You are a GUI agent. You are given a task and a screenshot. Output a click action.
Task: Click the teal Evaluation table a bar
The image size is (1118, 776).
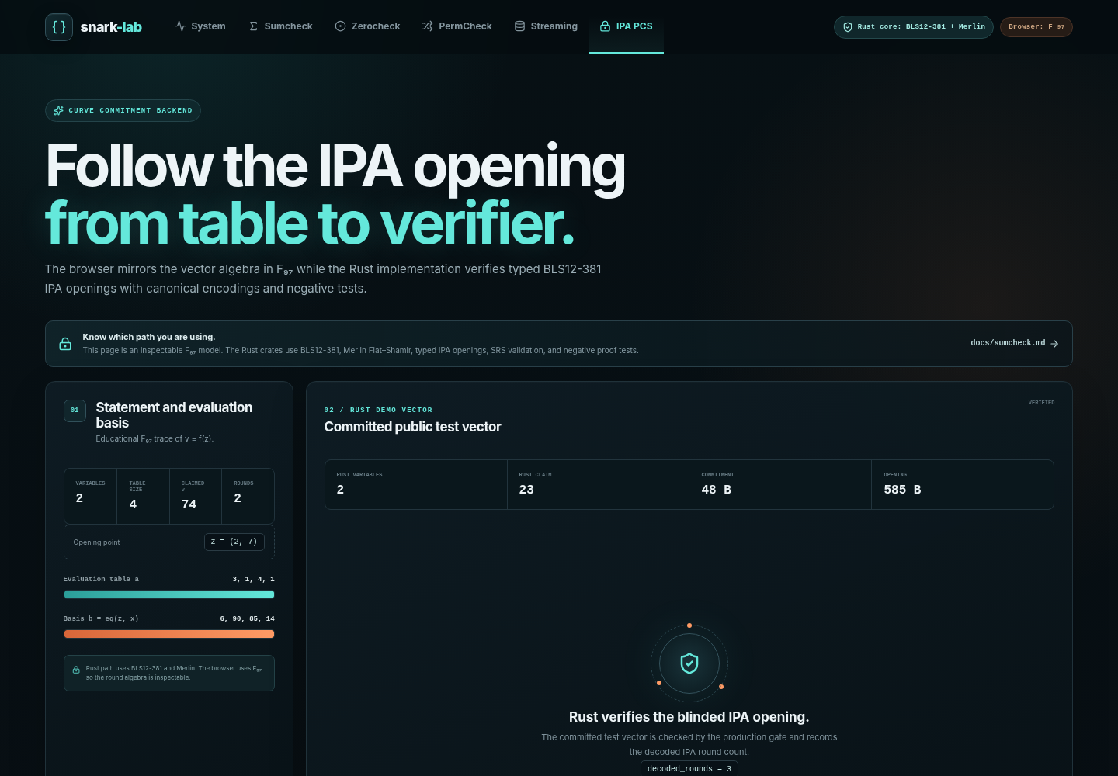[169, 594]
